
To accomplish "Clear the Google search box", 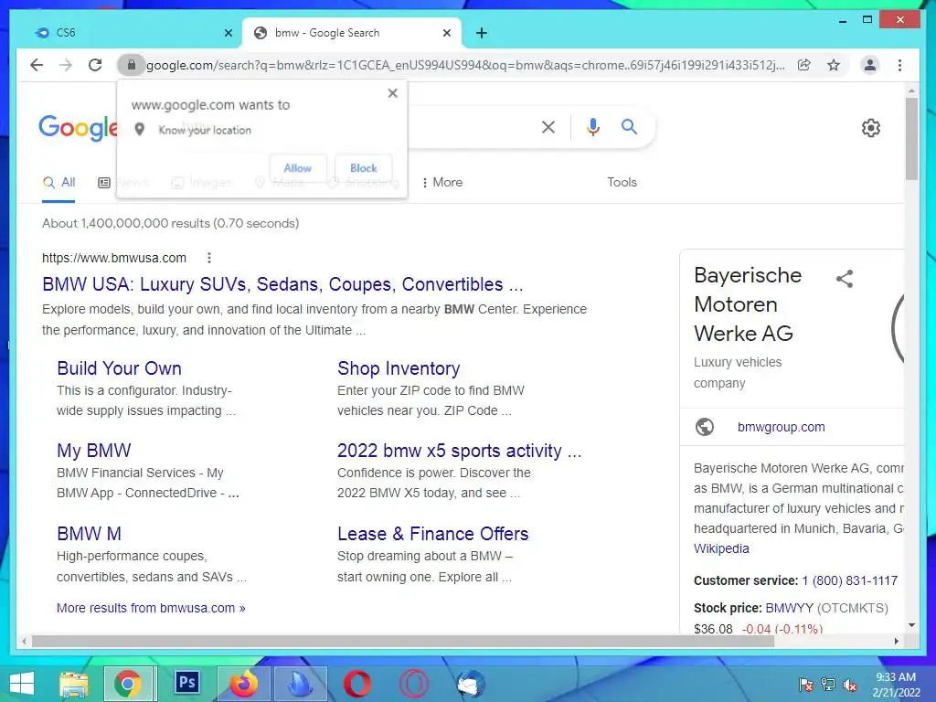I will pos(548,127).
